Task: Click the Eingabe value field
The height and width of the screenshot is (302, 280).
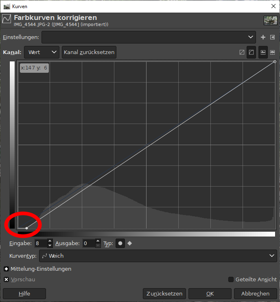Action: [x=40, y=243]
